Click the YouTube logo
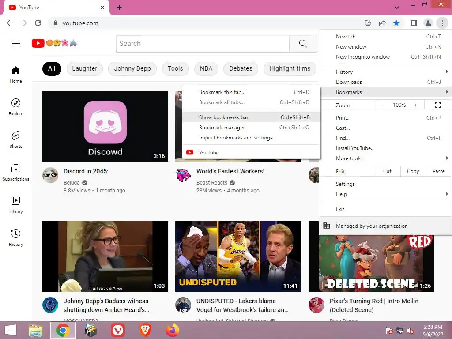Image resolution: width=452 pixels, height=339 pixels. pos(55,43)
